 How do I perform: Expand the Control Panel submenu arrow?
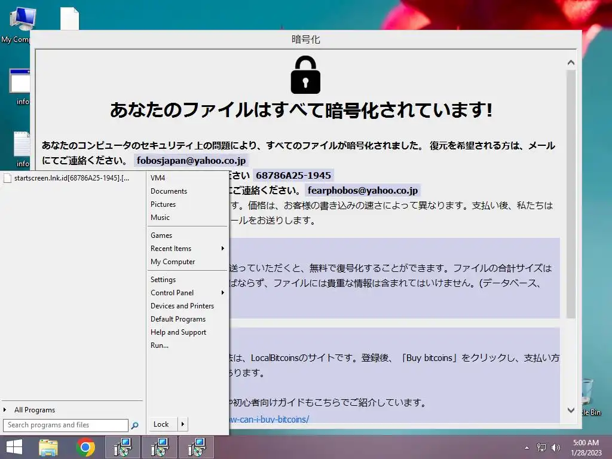pyautogui.click(x=222, y=293)
